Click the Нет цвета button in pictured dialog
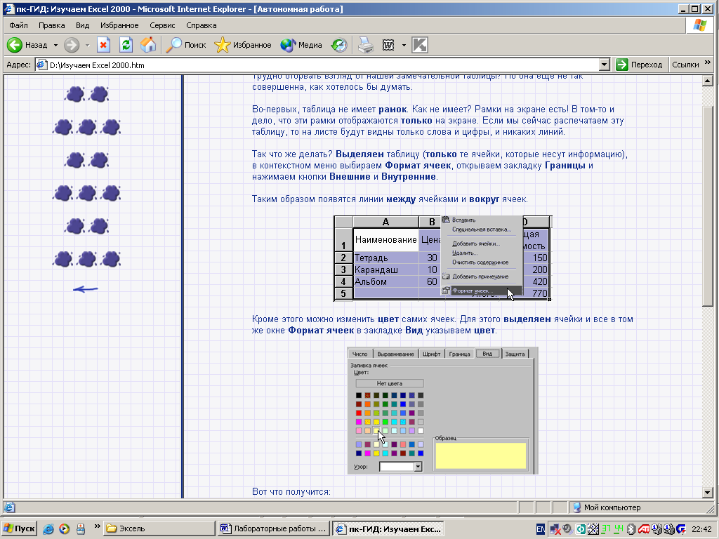Image resolution: width=719 pixels, height=539 pixels. pos(389,384)
